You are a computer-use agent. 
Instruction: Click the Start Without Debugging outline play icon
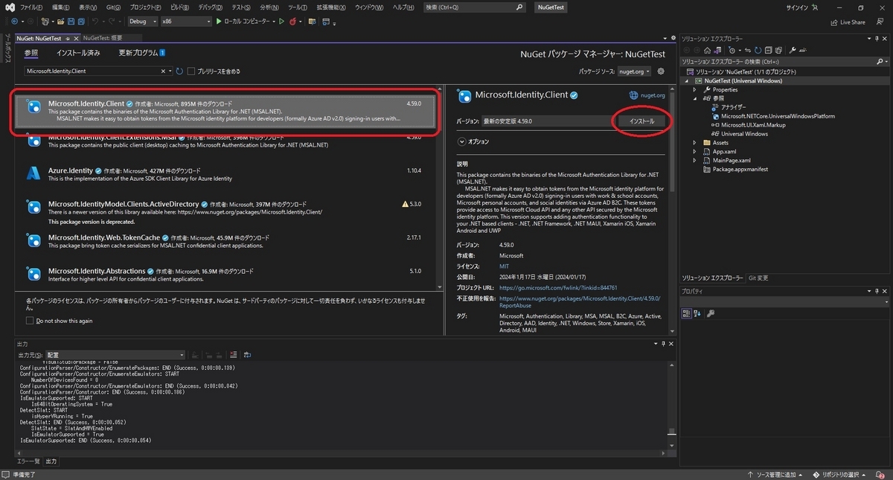281,22
